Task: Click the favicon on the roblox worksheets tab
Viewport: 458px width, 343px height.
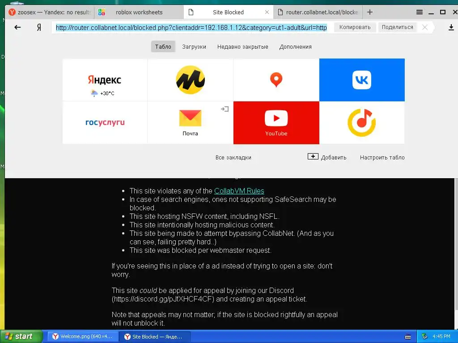Action: (x=102, y=12)
